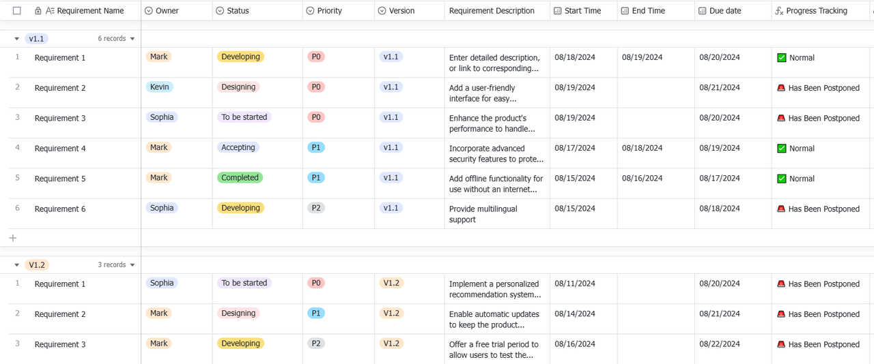
Task: Click the lock icon beside Requirement Name
Action: tap(38, 11)
